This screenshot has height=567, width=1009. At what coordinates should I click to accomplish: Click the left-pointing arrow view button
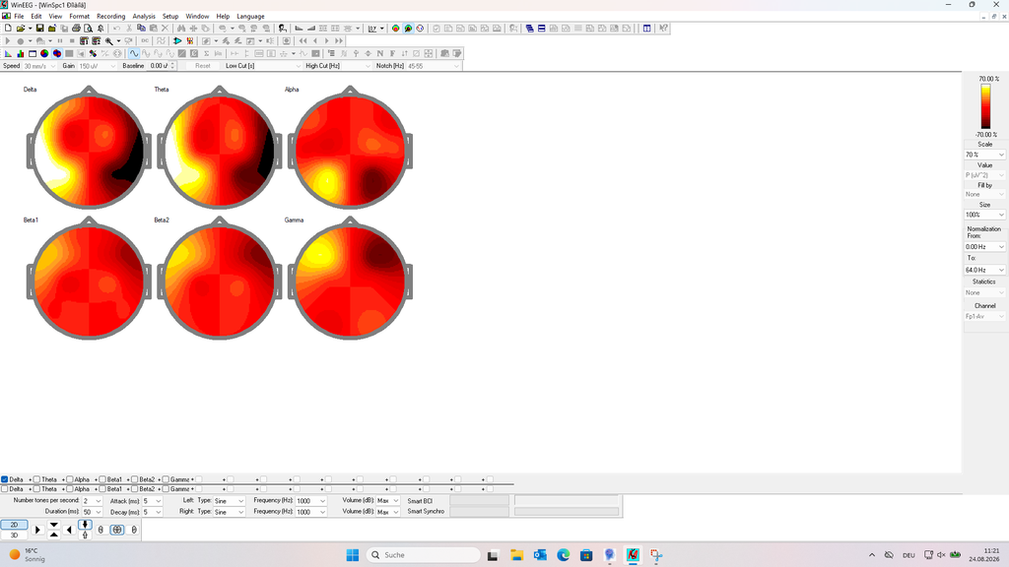coord(70,530)
